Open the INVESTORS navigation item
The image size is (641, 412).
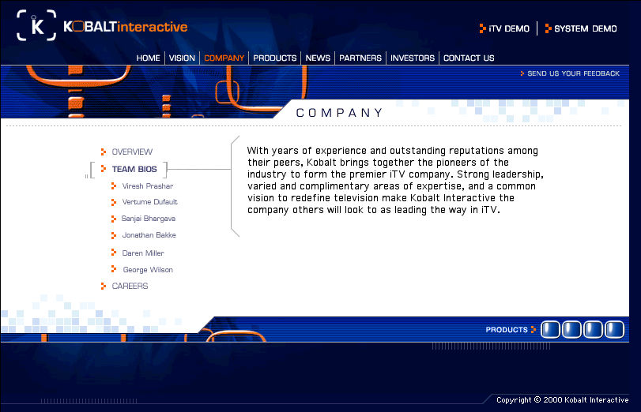point(413,58)
